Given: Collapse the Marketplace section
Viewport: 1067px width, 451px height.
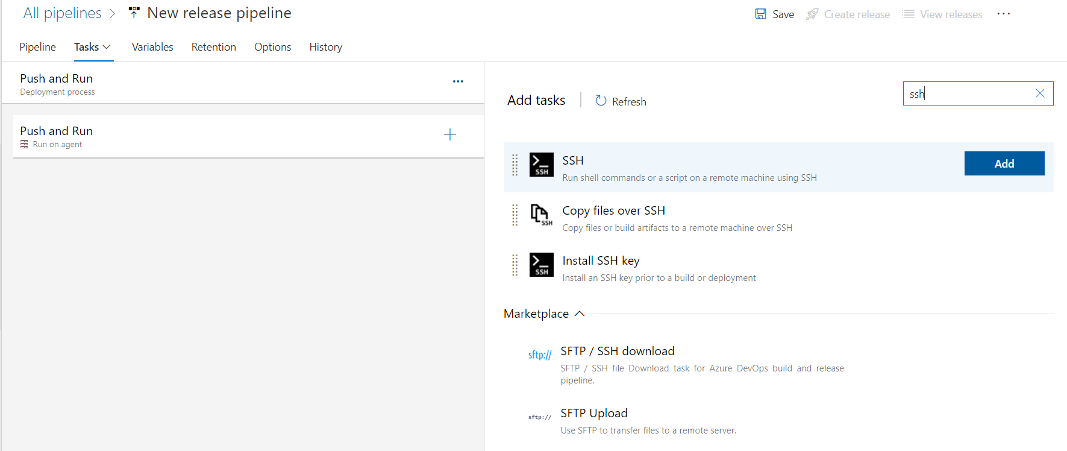Looking at the screenshot, I should pyautogui.click(x=580, y=314).
